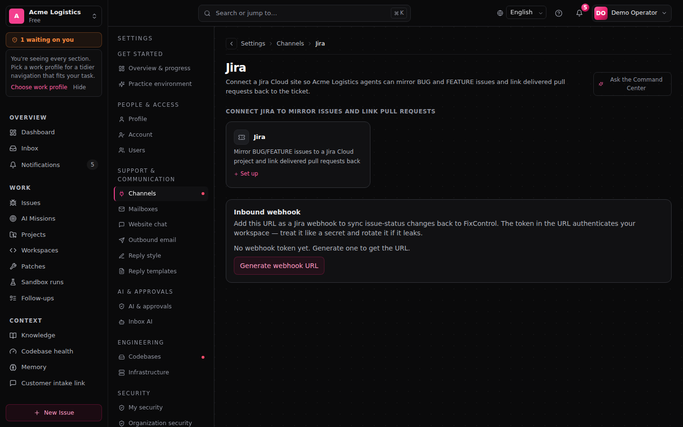Open My security settings
This screenshot has width=683, height=427.
point(161,408)
